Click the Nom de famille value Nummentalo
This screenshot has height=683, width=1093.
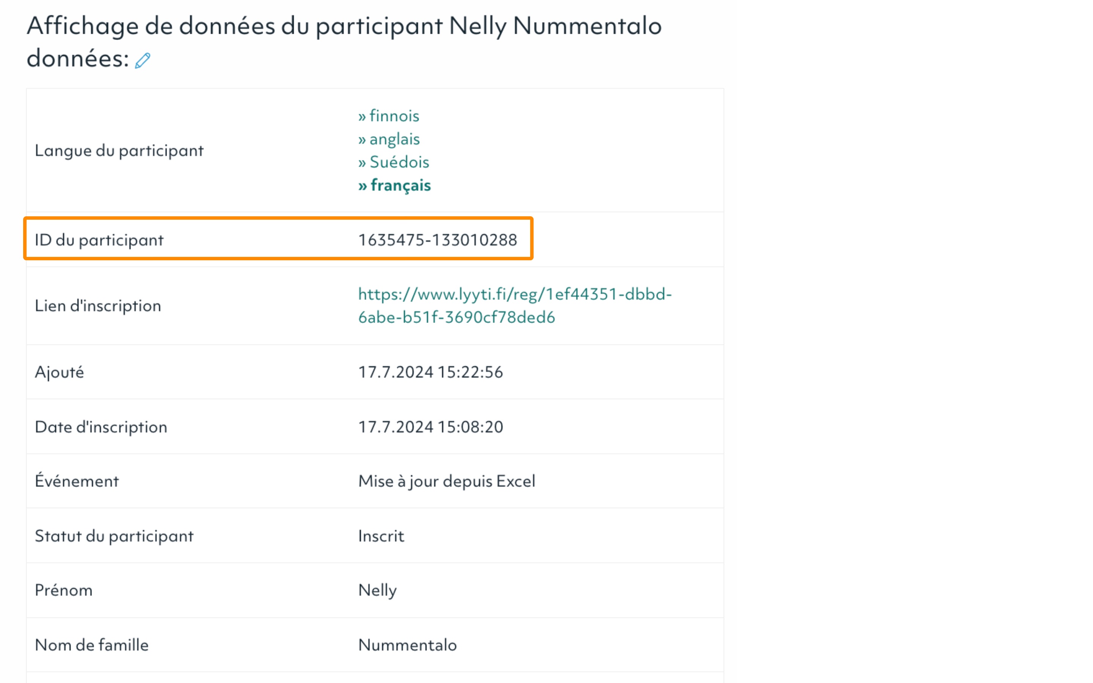coord(407,645)
